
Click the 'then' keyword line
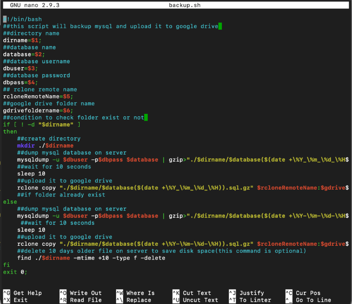click(x=10, y=131)
